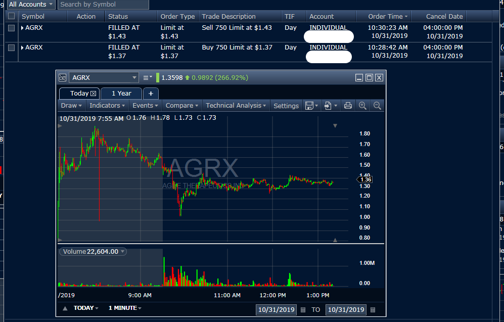Check the Buy 750 AGRX order row box
This screenshot has height=322, width=504.
point(11,48)
